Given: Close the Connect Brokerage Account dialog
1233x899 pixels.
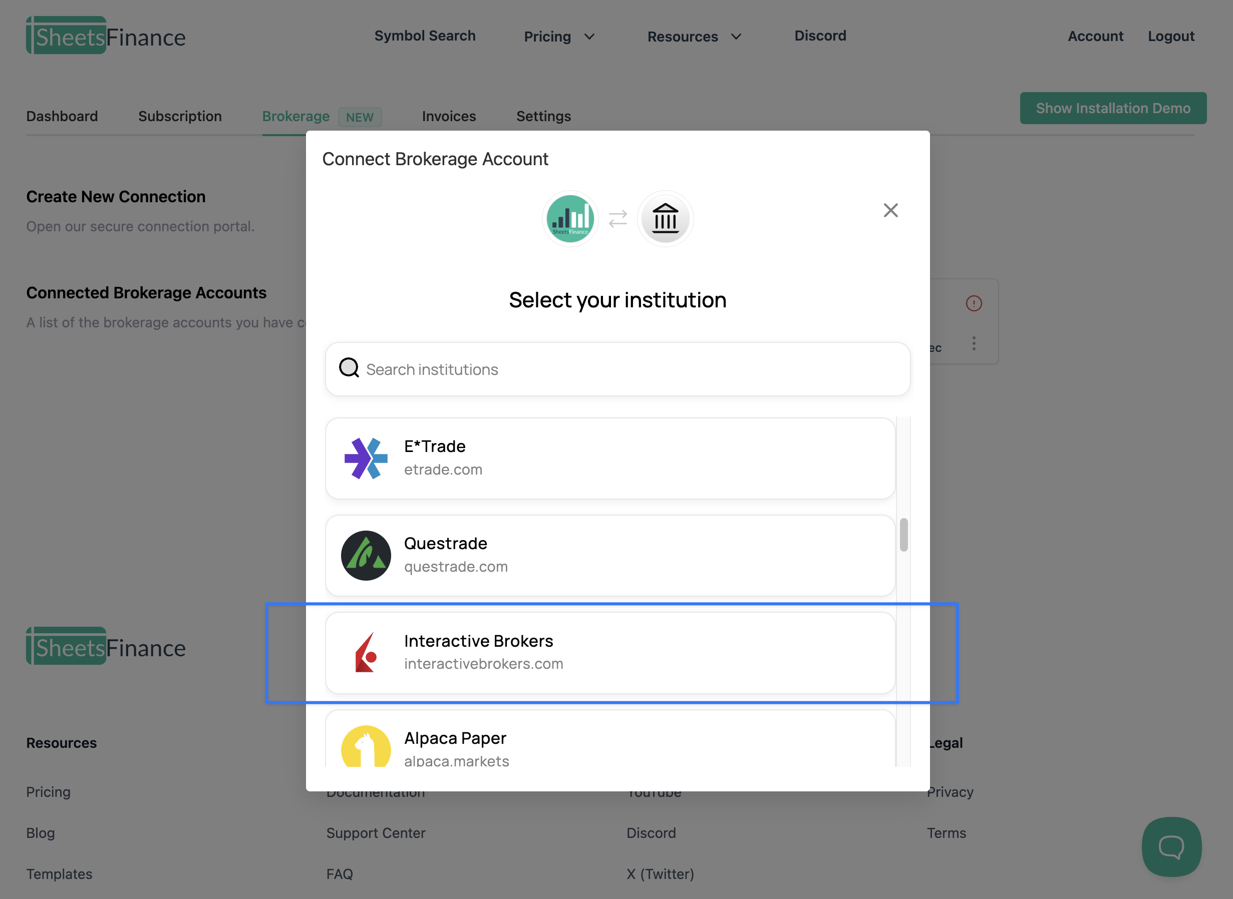Looking at the screenshot, I should (890, 211).
